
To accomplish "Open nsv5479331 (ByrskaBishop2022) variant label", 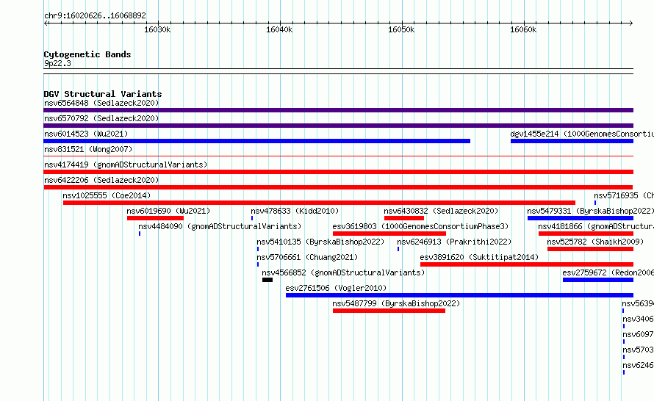I will [x=590, y=211].
